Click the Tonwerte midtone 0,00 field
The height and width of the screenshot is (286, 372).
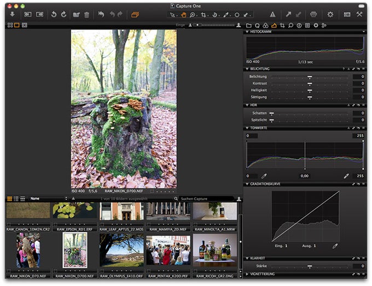click(x=305, y=176)
